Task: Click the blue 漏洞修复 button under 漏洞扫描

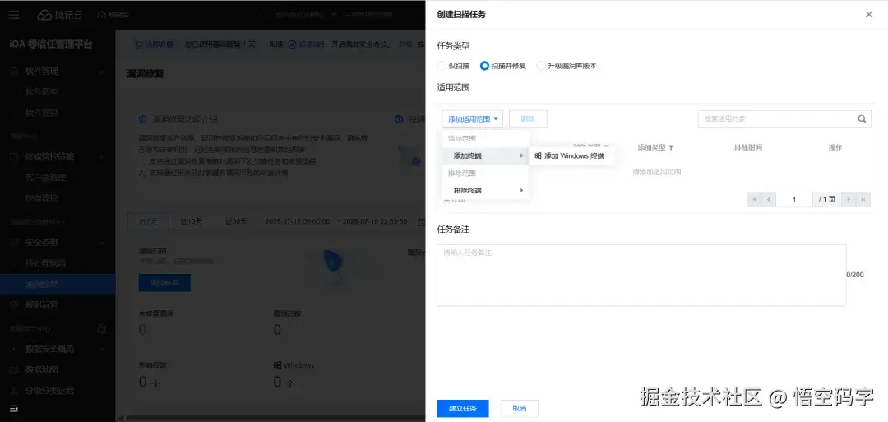Action: 164,283
